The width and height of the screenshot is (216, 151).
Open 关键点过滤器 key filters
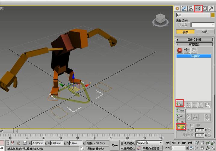152,148
